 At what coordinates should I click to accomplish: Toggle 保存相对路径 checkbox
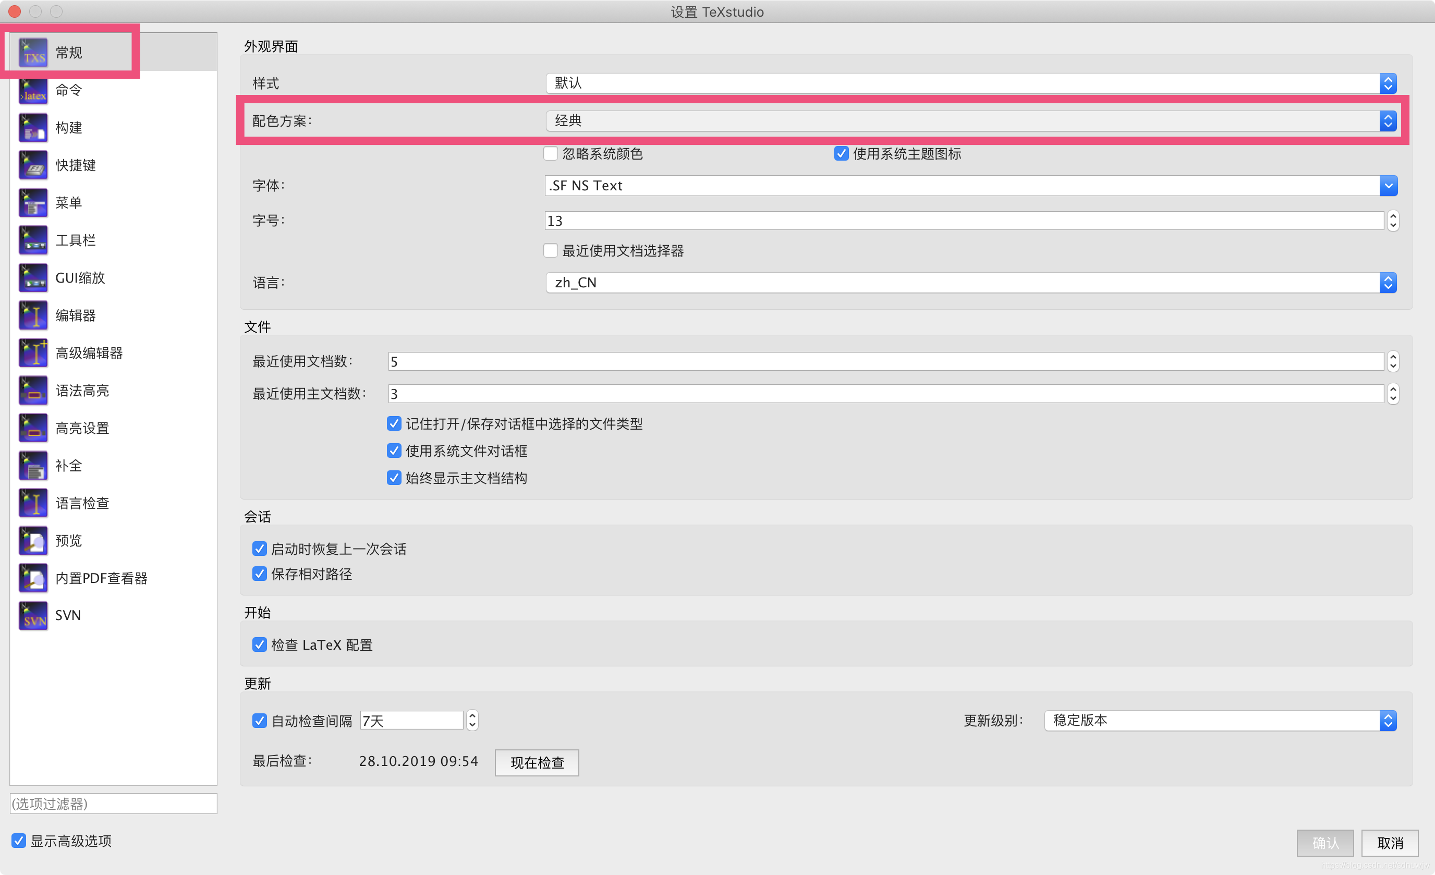click(260, 574)
